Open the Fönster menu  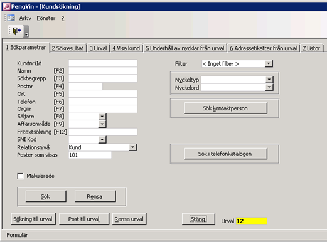tap(46, 18)
